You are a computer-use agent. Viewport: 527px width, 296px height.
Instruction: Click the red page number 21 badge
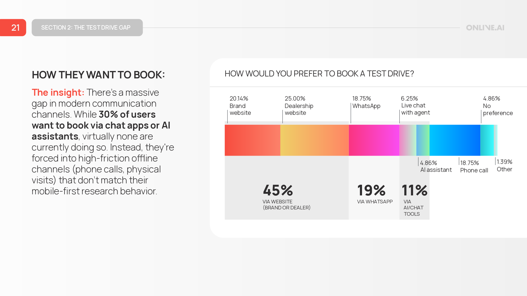point(13,28)
